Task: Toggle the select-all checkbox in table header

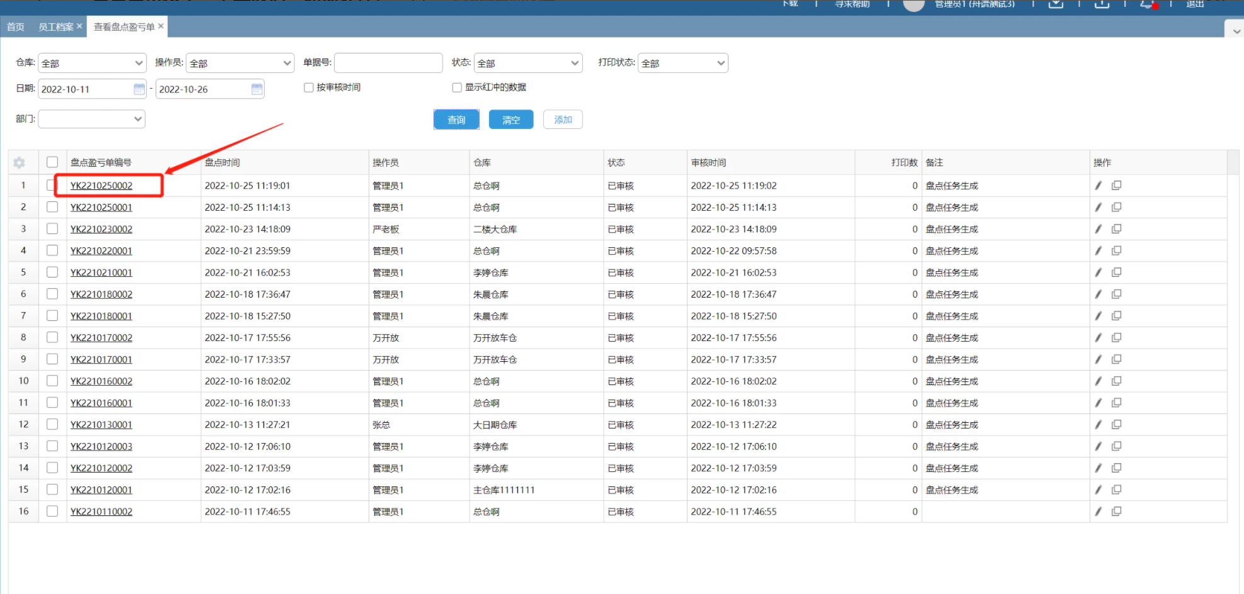Action: tap(52, 162)
